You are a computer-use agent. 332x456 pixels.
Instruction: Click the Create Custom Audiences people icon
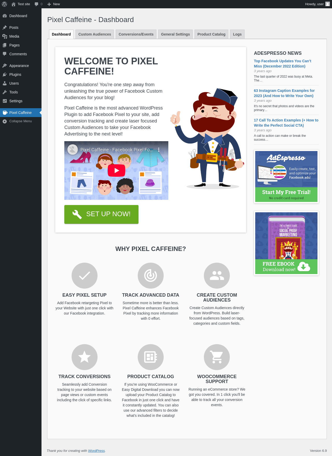pos(217,276)
